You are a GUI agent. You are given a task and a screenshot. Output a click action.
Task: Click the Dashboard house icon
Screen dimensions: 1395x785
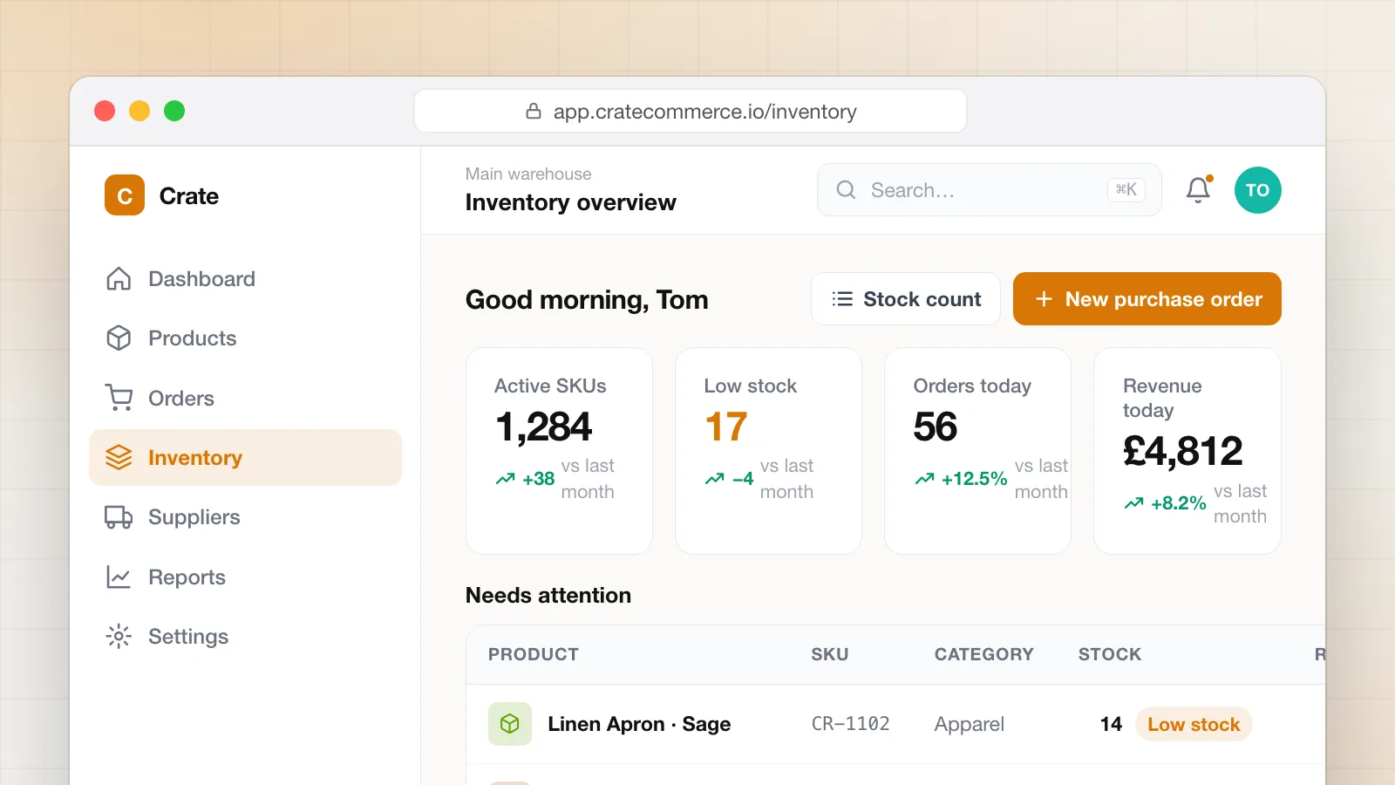click(x=119, y=279)
